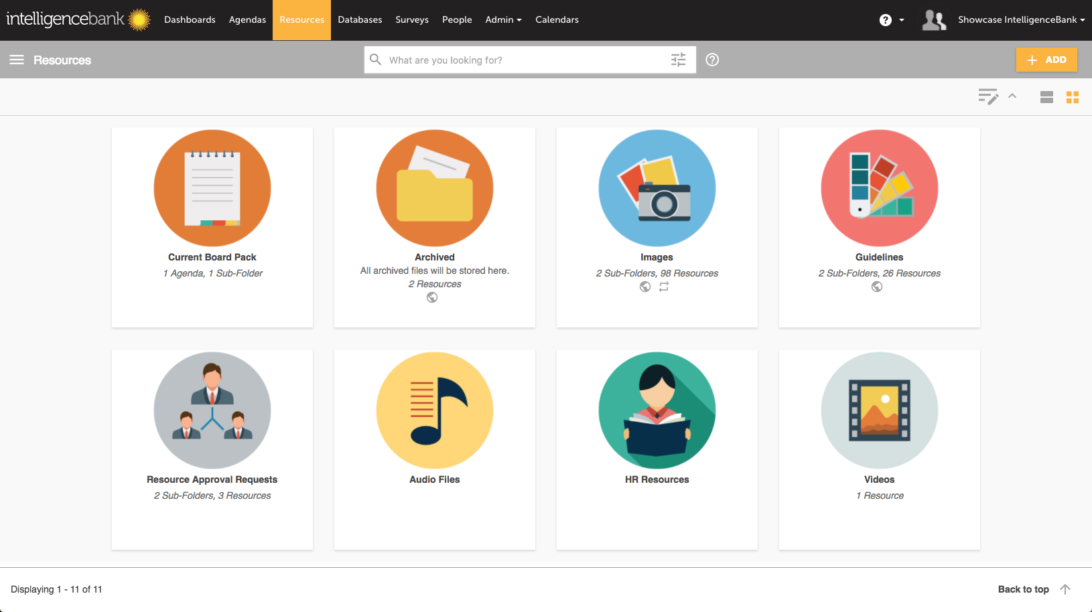Select the Resources tab
The image size is (1092, 612).
[301, 19]
